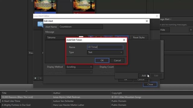Image resolution: width=193 pixels, height=108 pixels.
Task: Click the Alert Name Countdown field
Action: tap(81, 27)
